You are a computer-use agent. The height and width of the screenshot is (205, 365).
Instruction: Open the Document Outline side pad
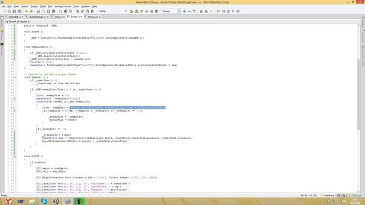pos(363,56)
